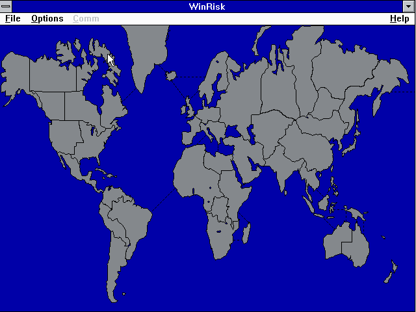
Task: Select Greenland on the map
Action: (146, 52)
